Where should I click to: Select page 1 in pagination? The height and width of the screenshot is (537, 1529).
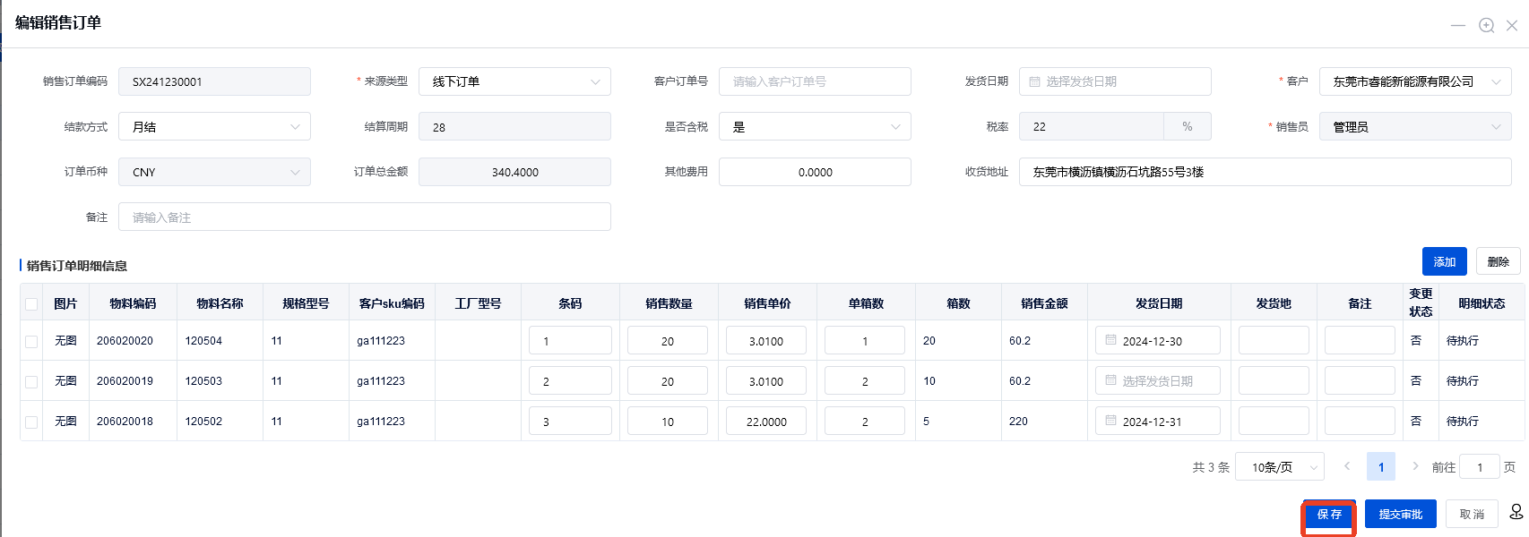[1380, 467]
